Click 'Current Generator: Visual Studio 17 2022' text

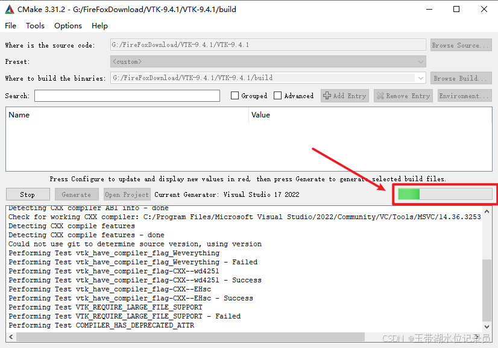tap(227, 194)
